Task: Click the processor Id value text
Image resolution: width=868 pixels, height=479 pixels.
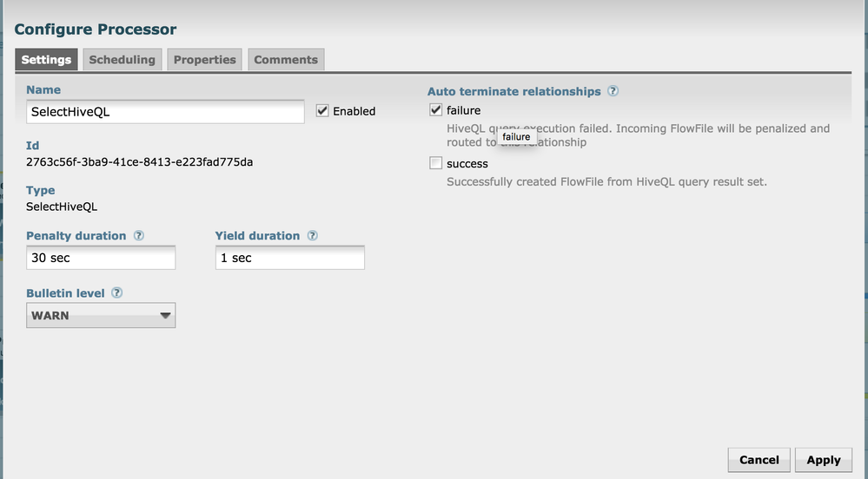Action: click(x=139, y=162)
